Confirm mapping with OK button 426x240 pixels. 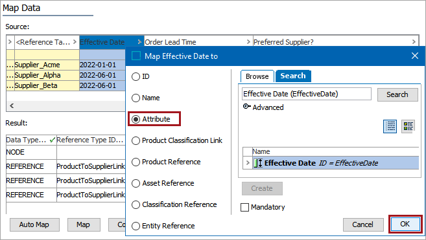click(x=405, y=224)
